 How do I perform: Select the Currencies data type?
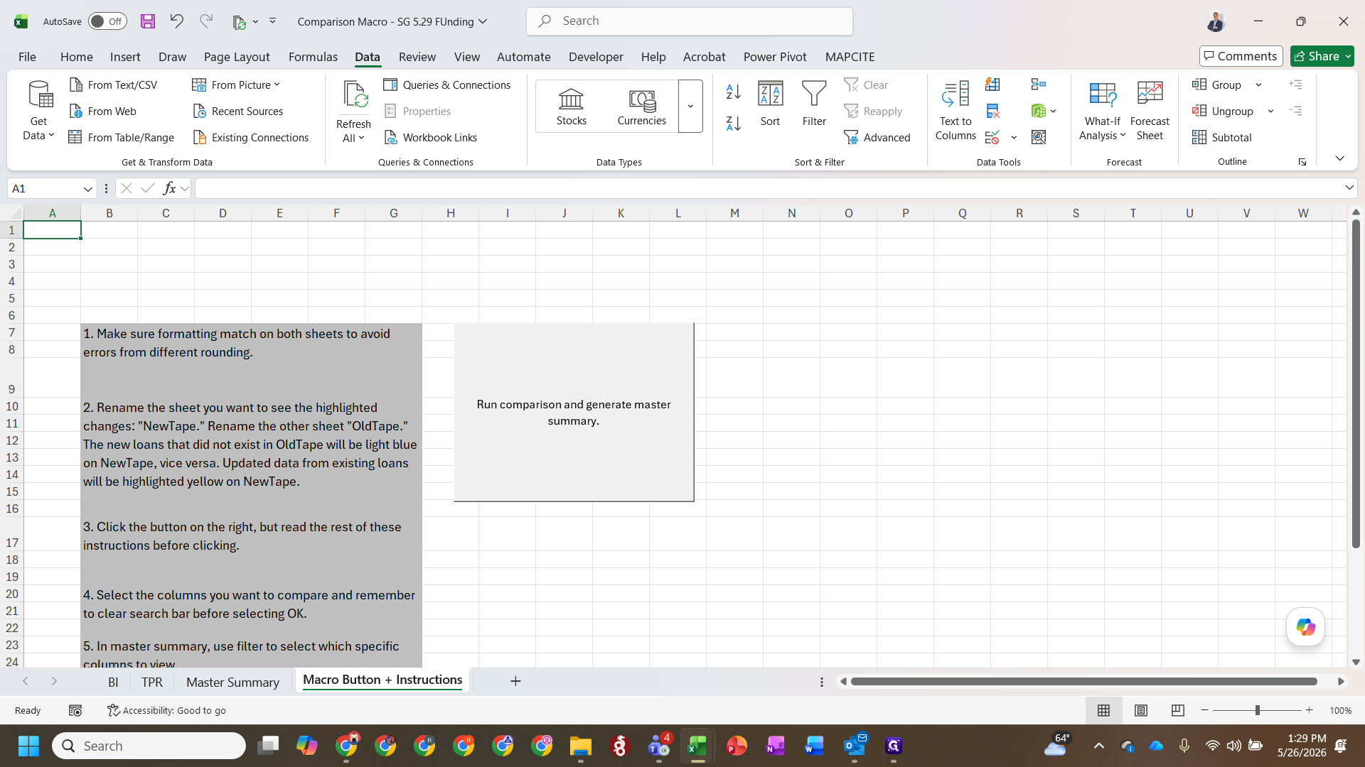point(642,107)
